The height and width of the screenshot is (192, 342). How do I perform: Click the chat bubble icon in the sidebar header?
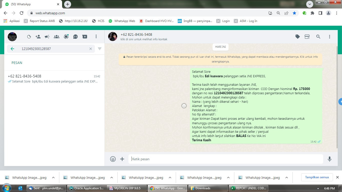tap(75, 36)
